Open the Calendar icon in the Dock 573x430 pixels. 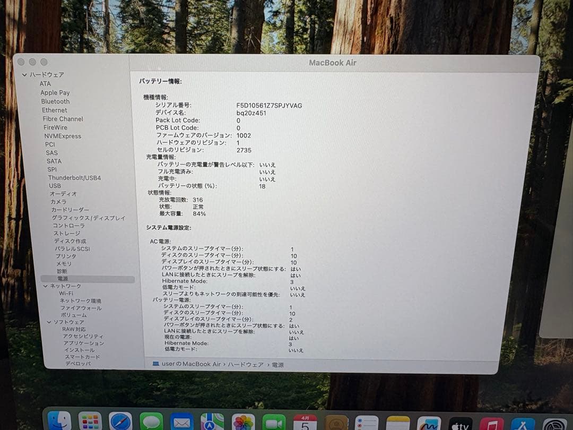tap(305, 423)
